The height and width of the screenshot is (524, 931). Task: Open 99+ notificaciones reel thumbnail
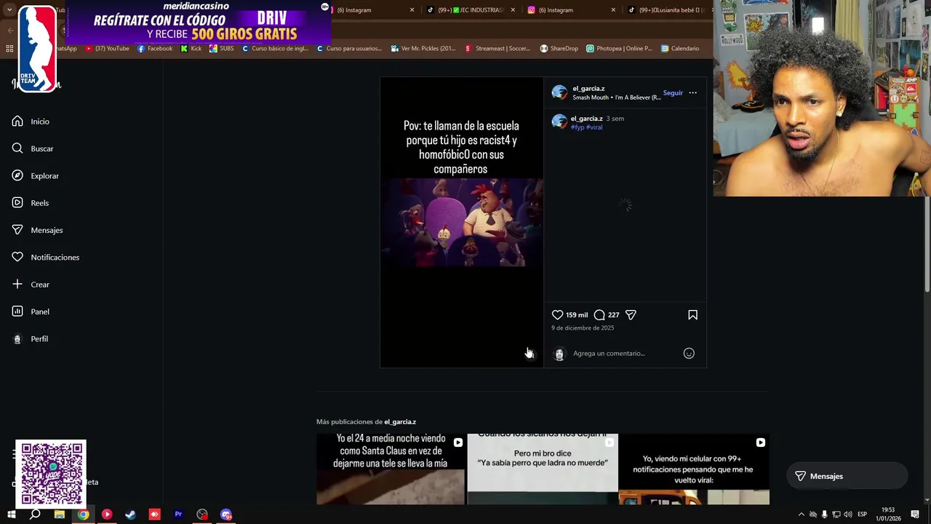point(694,469)
